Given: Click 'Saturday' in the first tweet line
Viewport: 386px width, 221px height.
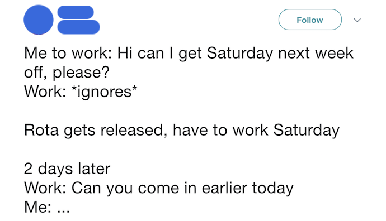Looking at the screenshot, I should click(x=240, y=54).
